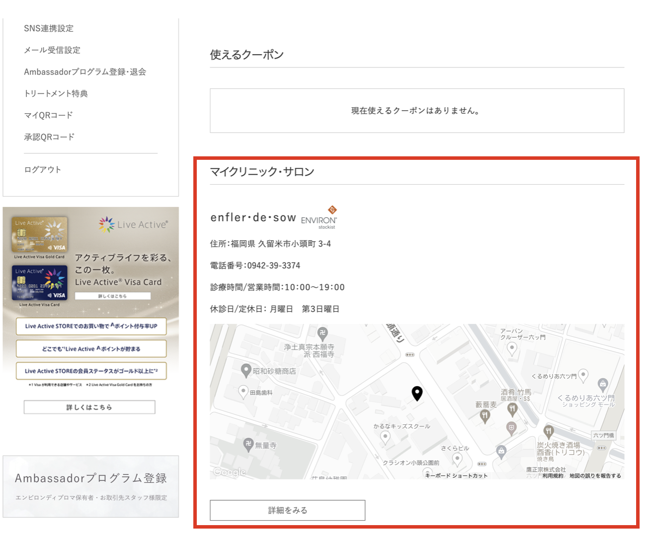
Task: Click the 無量寺 temple marker
Action: (x=248, y=444)
